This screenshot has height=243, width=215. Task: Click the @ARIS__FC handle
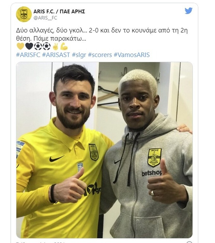click(45, 18)
